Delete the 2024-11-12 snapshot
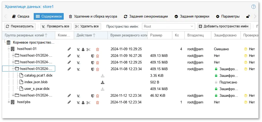The height and width of the screenshot is (122, 262). (98, 96)
